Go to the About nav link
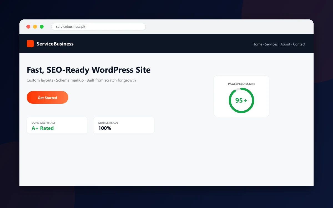This screenshot has width=333, height=208. (285, 44)
